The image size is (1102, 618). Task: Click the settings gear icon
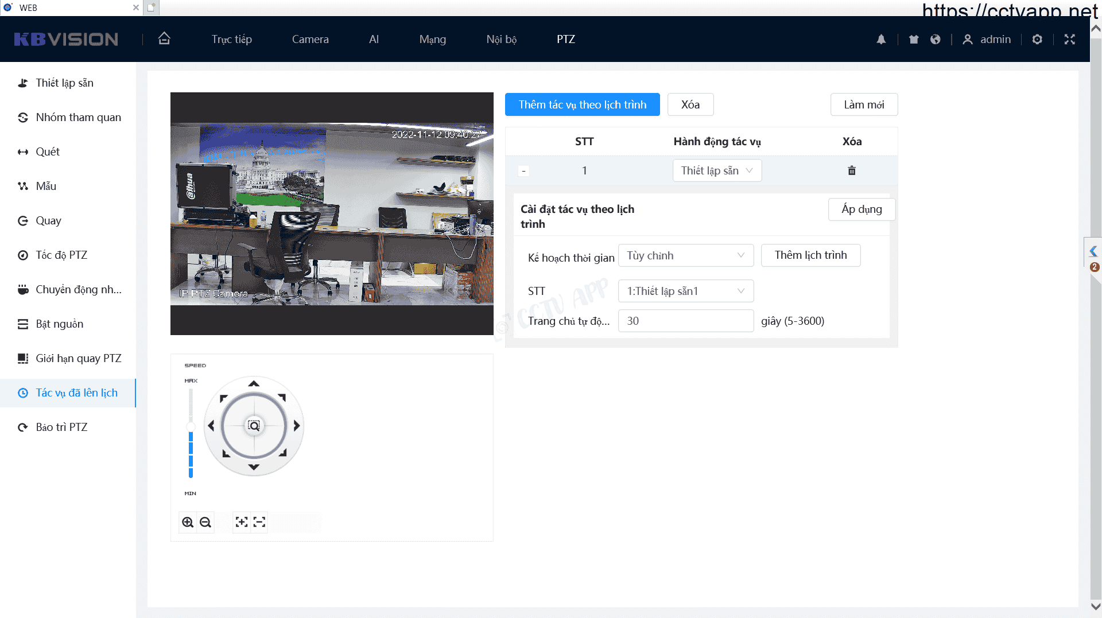pos(1037,39)
